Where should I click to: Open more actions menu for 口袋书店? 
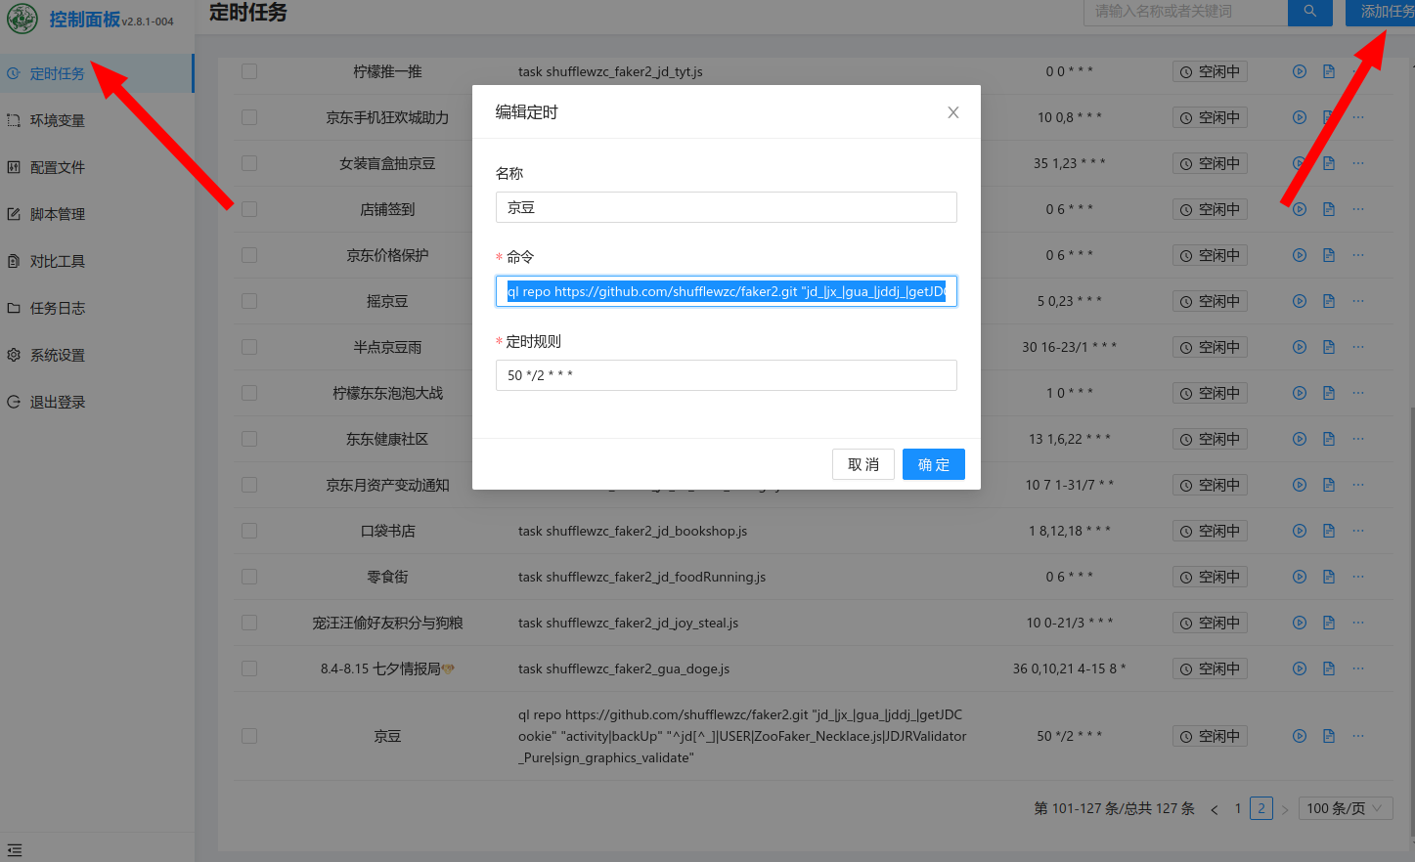[1358, 531]
